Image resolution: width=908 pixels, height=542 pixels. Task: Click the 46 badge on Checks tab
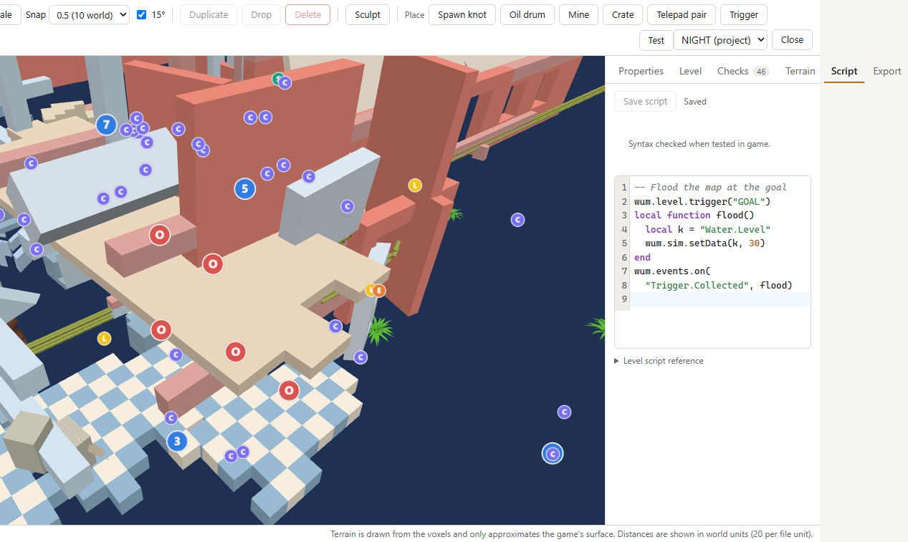[x=761, y=72]
